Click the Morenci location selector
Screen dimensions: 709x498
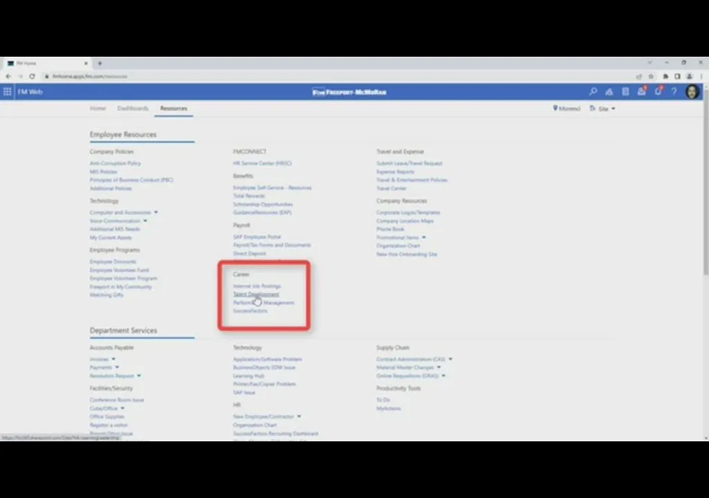tap(566, 109)
